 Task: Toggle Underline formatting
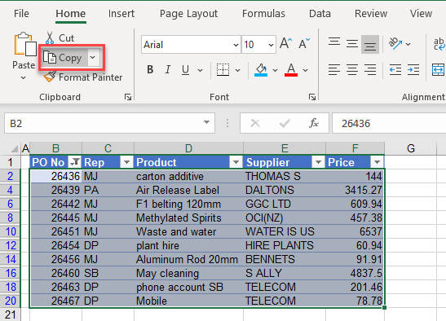pyautogui.click(x=185, y=70)
